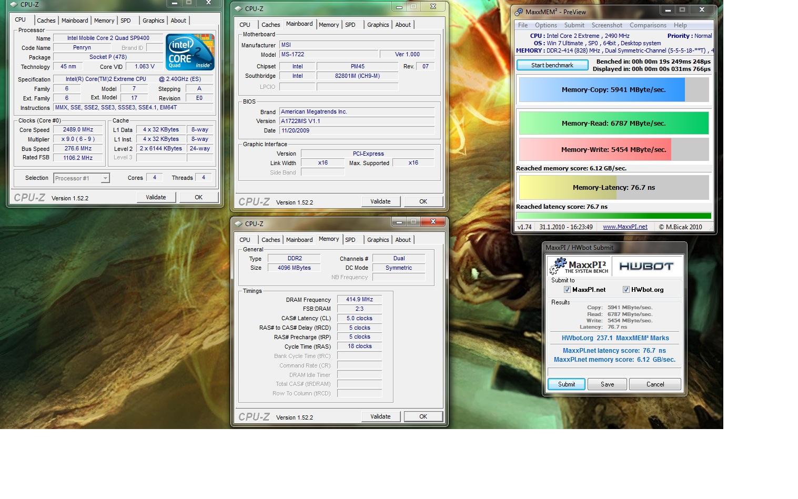Click the processor Name field value

[x=108, y=38]
